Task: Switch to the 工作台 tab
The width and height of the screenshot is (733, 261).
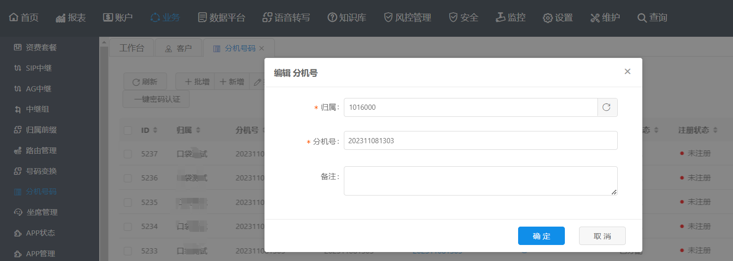Action: 132,48
